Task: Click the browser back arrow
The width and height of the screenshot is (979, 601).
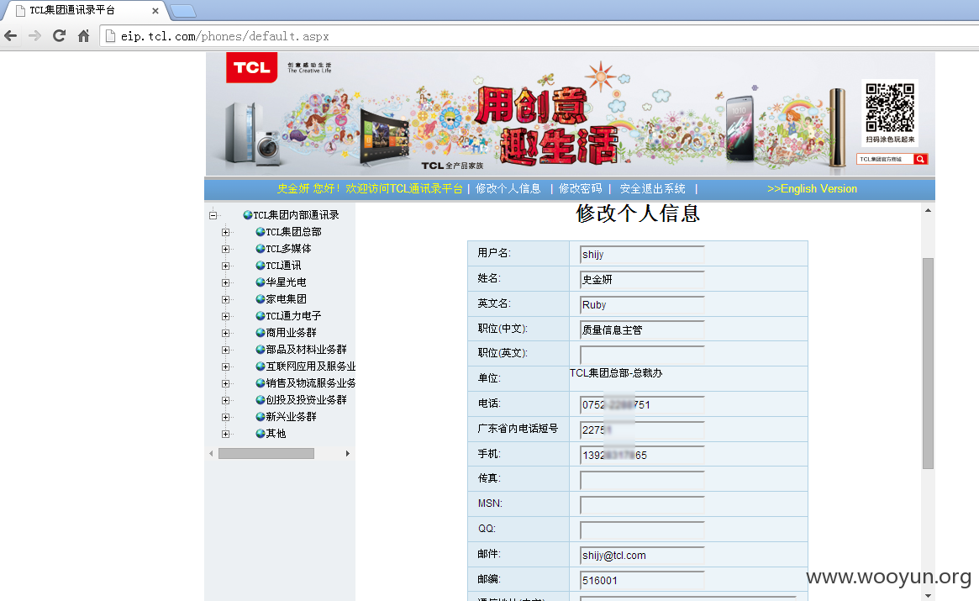Action: (11, 35)
